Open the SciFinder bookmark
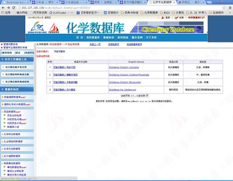 [x=61, y=13]
